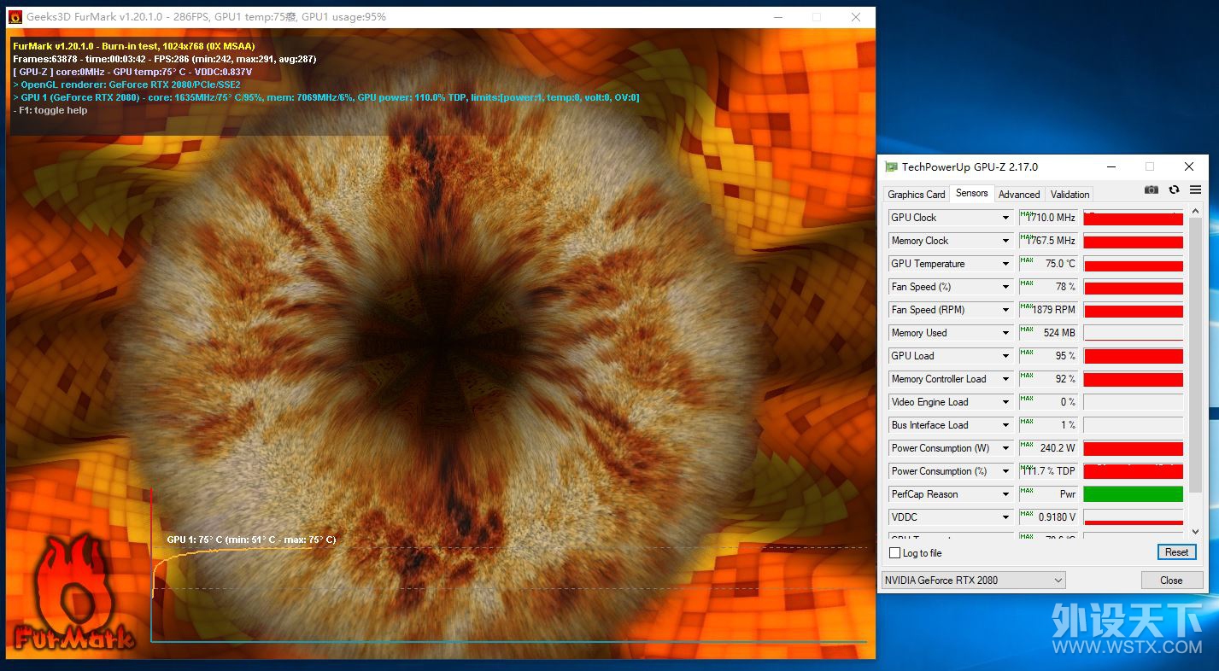The image size is (1219, 671).
Task: Click the green PerfCap Reason graph bar
Action: tap(1134, 494)
